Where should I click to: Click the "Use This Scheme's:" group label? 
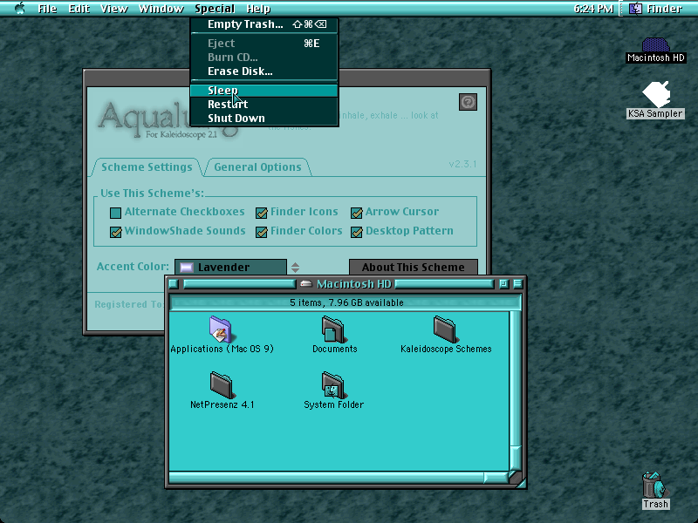(x=152, y=193)
